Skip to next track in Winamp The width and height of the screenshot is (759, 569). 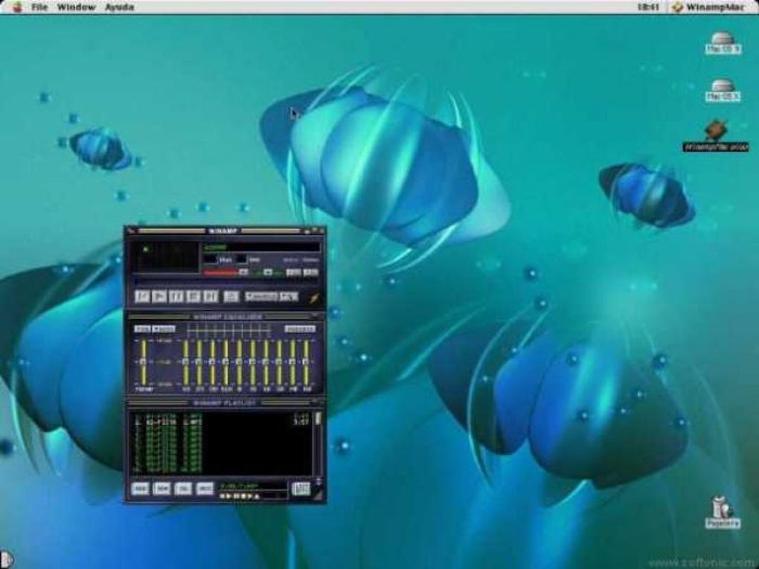click(x=210, y=296)
